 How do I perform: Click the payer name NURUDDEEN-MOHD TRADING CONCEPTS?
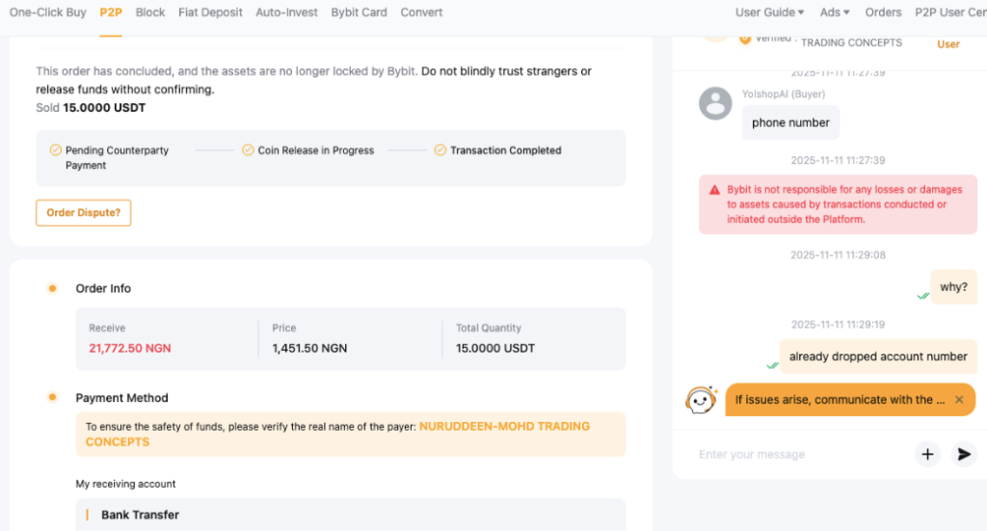(337, 434)
